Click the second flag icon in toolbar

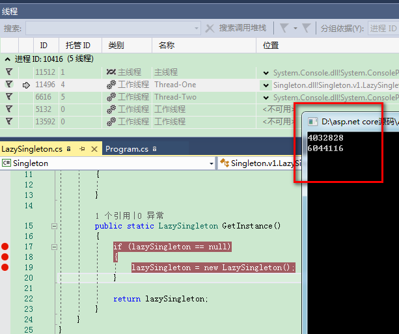(x=307, y=28)
